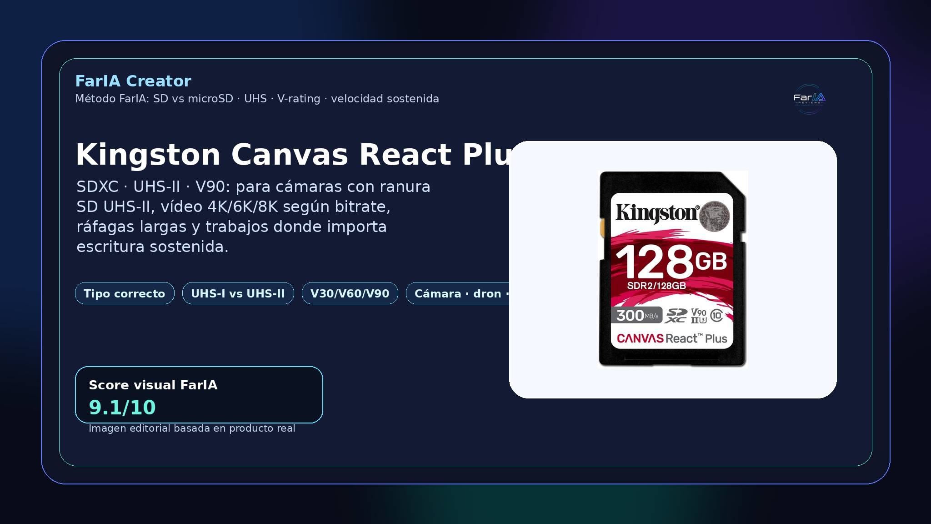The image size is (931, 524).
Task: Click the Kingston SD card product image
Action: pyautogui.click(x=673, y=269)
